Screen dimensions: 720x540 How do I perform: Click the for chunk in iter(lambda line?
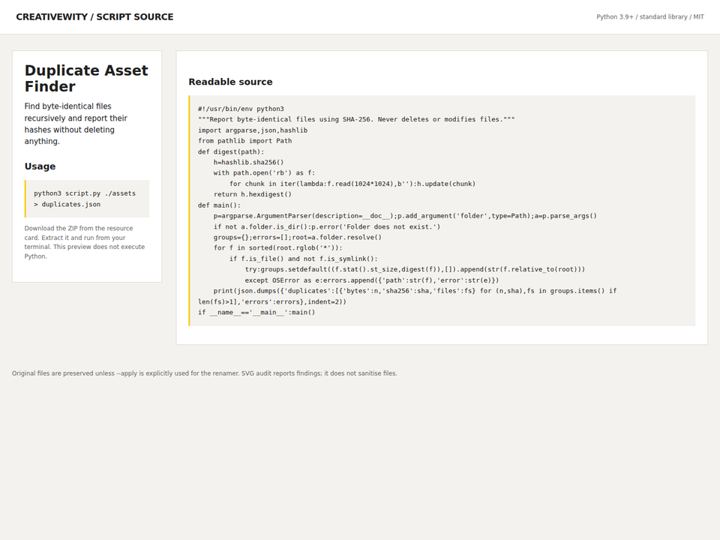click(352, 184)
